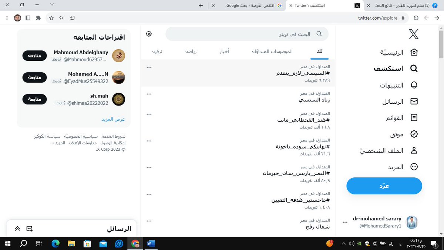Compose new message icon in Messages drawer
The image size is (444, 250).
pos(30,229)
